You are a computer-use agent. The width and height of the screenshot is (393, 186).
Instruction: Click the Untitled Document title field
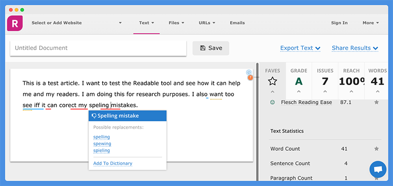(98, 48)
